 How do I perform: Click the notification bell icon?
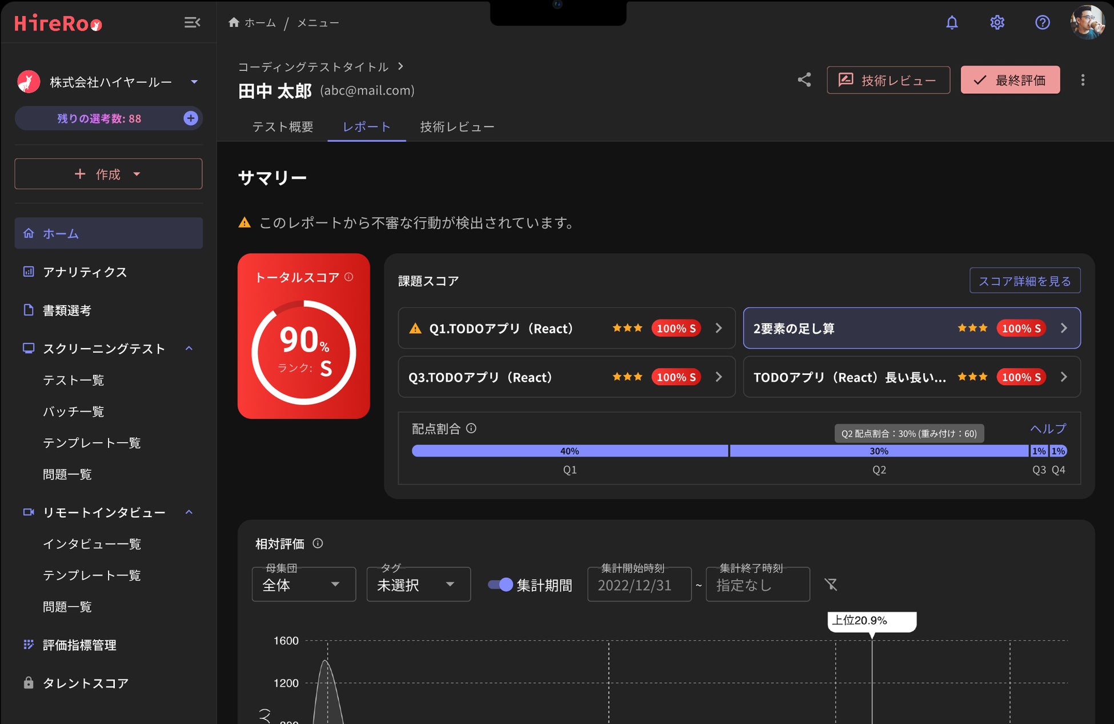pyautogui.click(x=952, y=23)
